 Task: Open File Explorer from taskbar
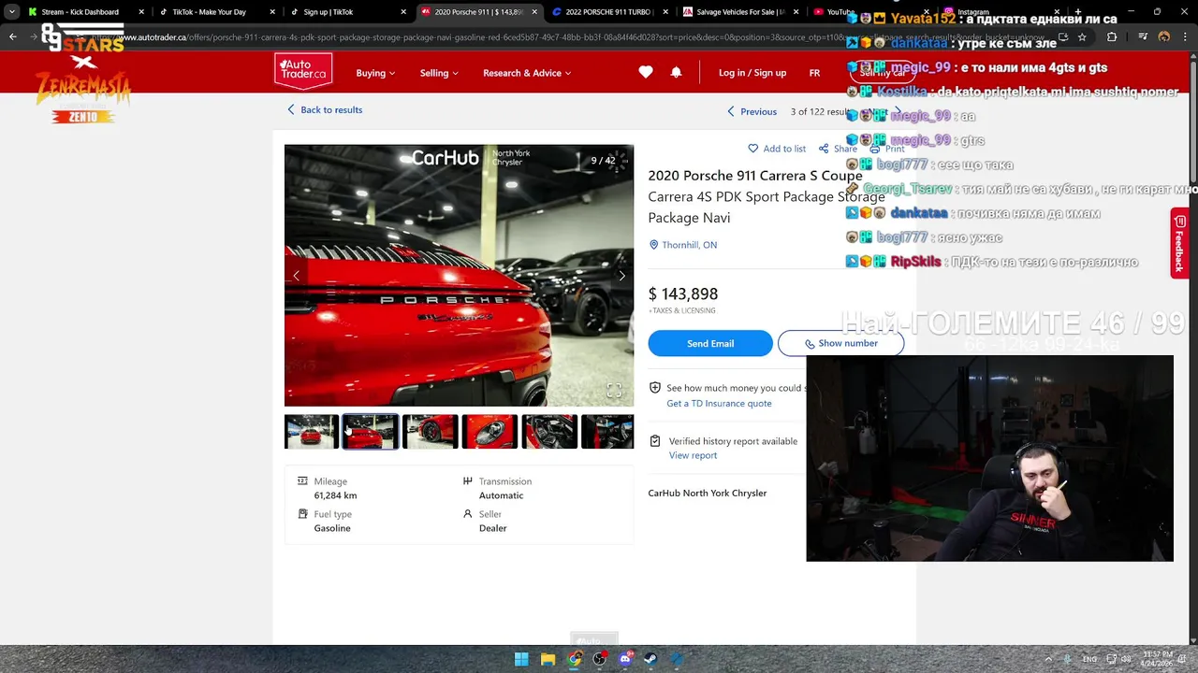pos(548,659)
